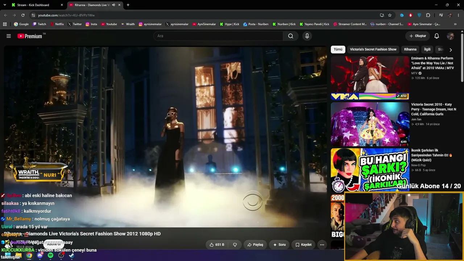Select the İlgili filter chip

point(427,49)
